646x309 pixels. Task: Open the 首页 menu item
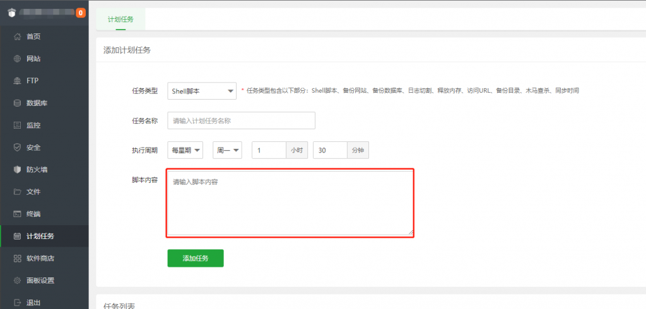pyautogui.click(x=44, y=37)
